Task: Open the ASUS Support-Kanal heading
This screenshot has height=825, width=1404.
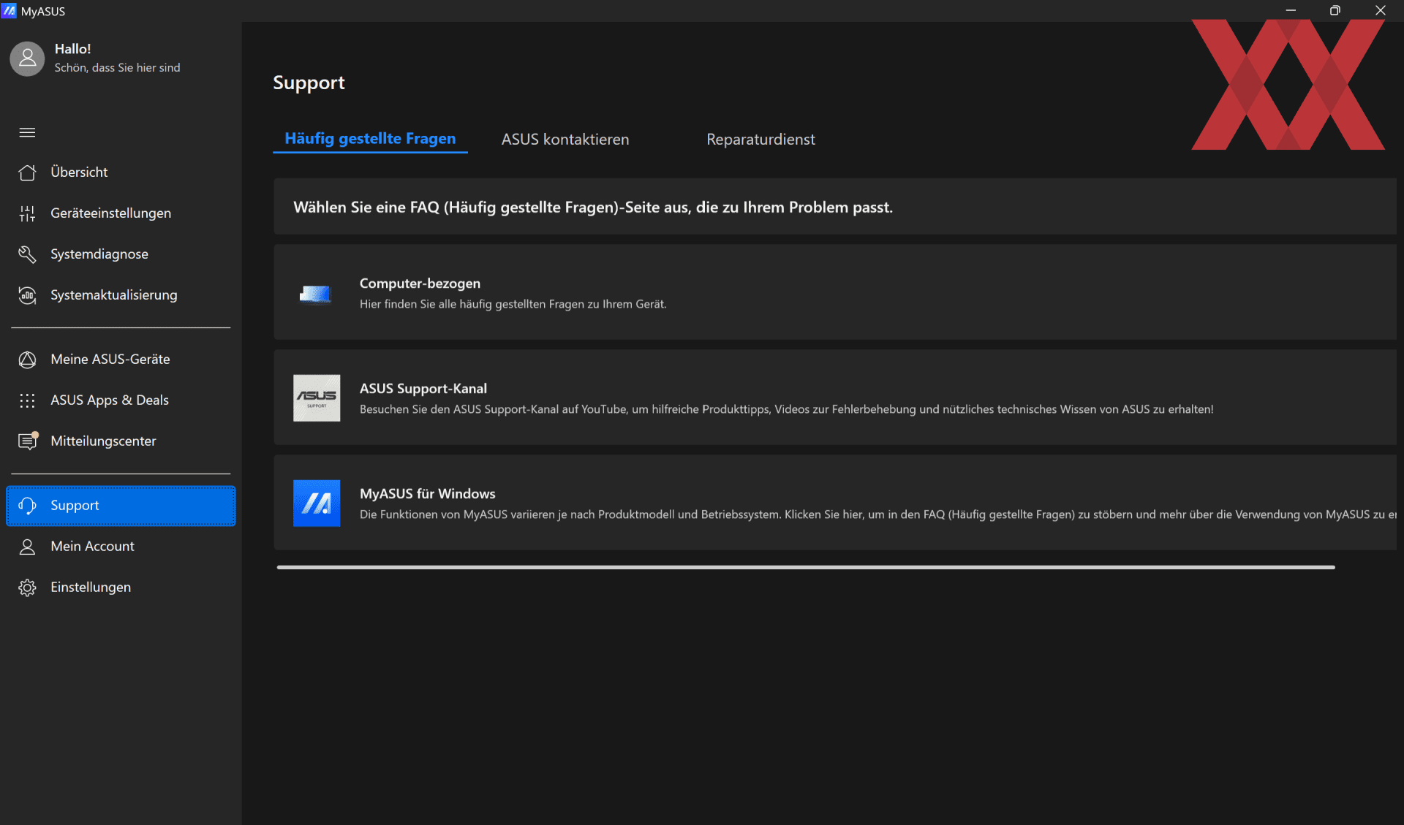Action: 423,389
